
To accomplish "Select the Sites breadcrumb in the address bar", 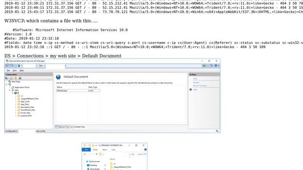I will (41, 66).
